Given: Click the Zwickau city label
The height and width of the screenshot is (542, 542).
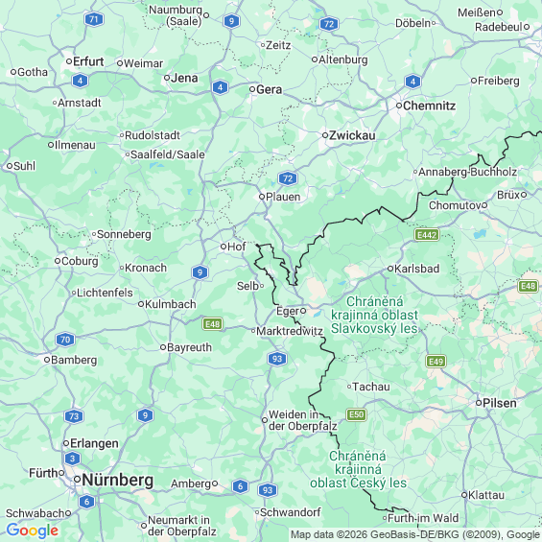Looking at the screenshot, I should tap(352, 135).
